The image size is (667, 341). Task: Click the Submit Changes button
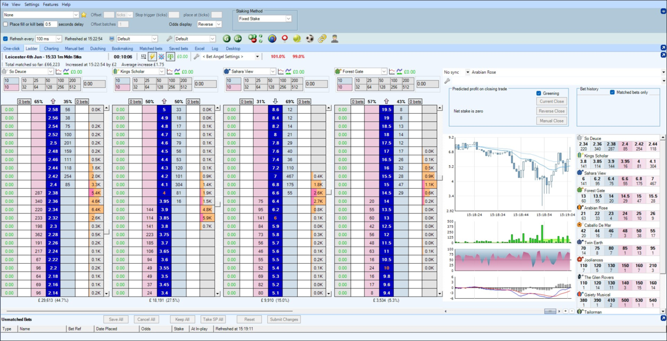[x=284, y=319]
